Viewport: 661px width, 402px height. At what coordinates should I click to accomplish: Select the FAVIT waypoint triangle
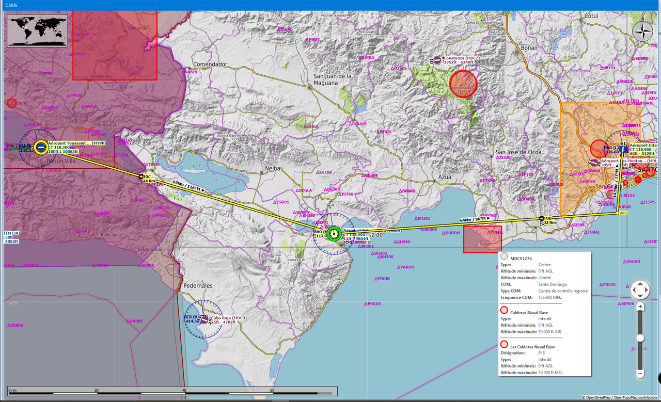click(x=78, y=231)
